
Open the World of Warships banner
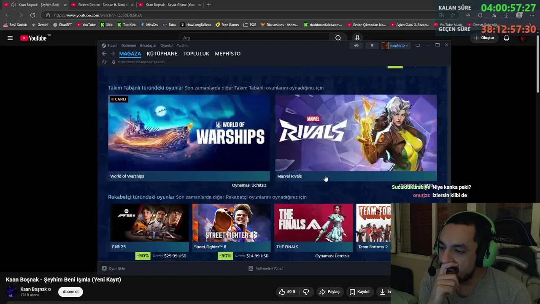point(189,133)
